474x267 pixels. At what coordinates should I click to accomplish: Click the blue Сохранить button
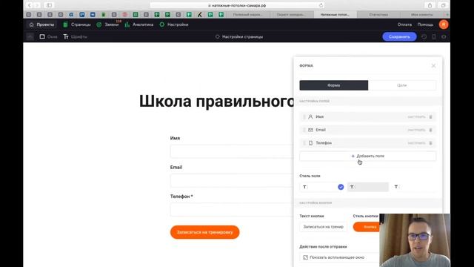pyautogui.click(x=399, y=36)
